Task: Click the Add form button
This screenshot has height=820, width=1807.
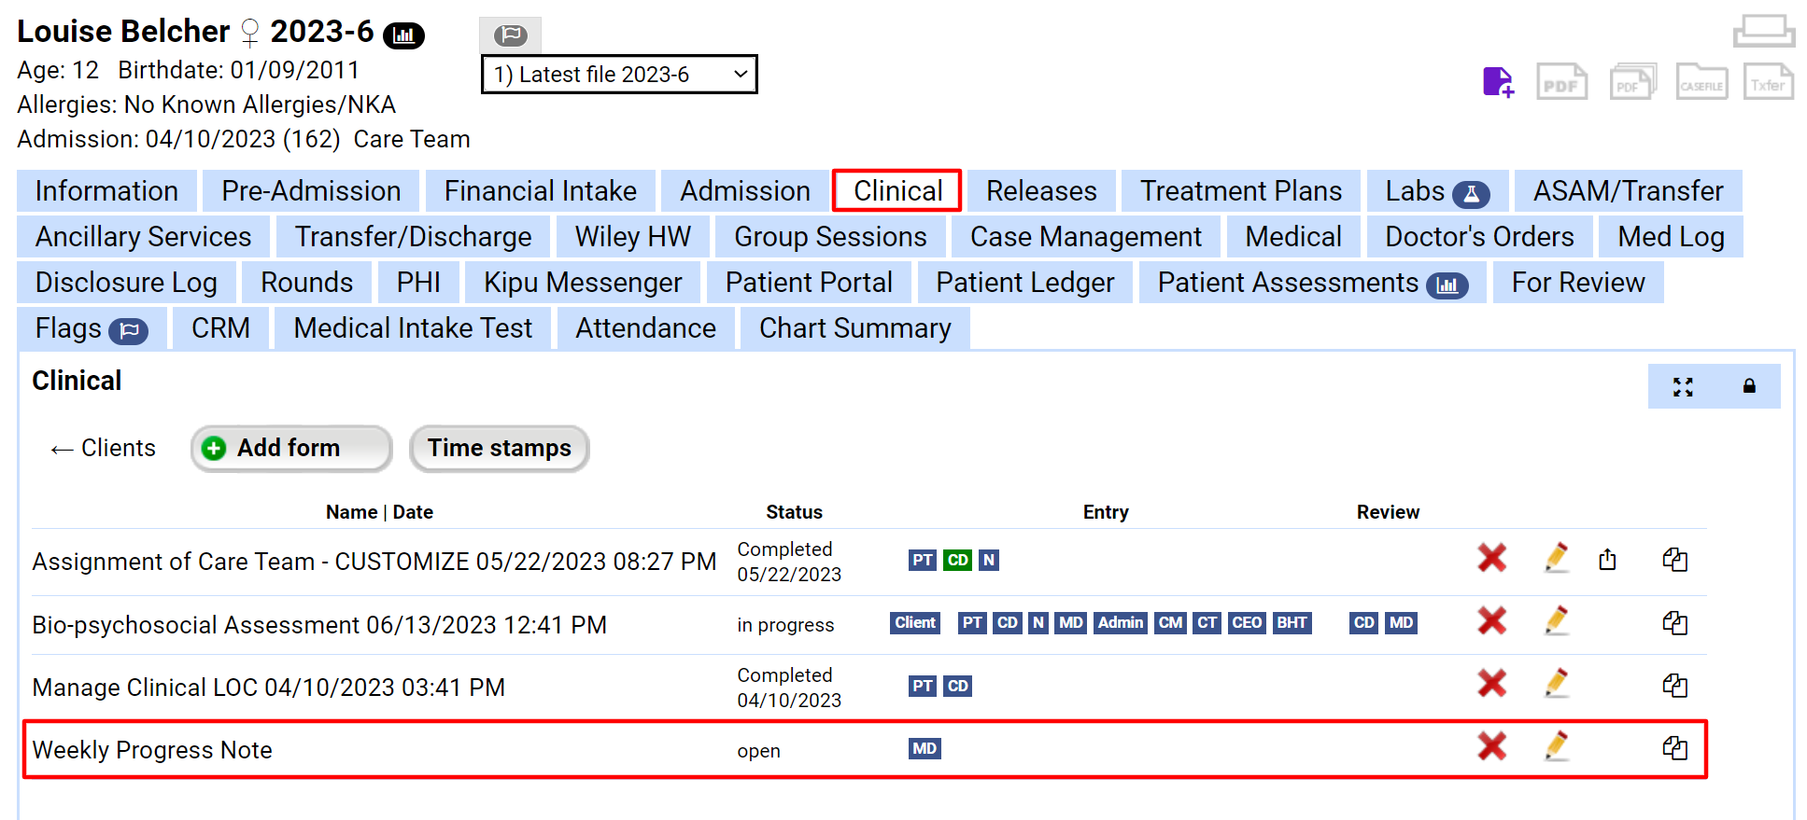Action: coord(290,449)
